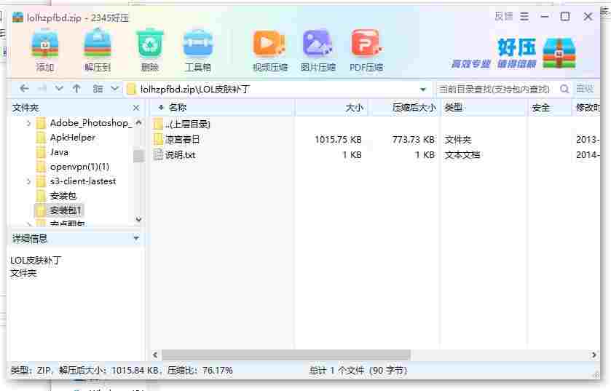Select the 安装包1 folder in tree
611x391 pixels.
point(58,210)
